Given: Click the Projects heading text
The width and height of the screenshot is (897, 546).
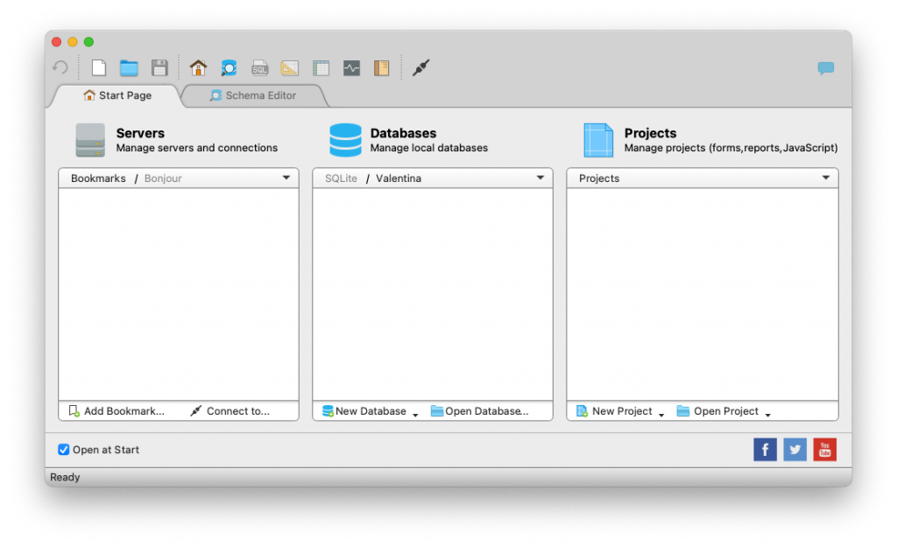Looking at the screenshot, I should (x=651, y=133).
